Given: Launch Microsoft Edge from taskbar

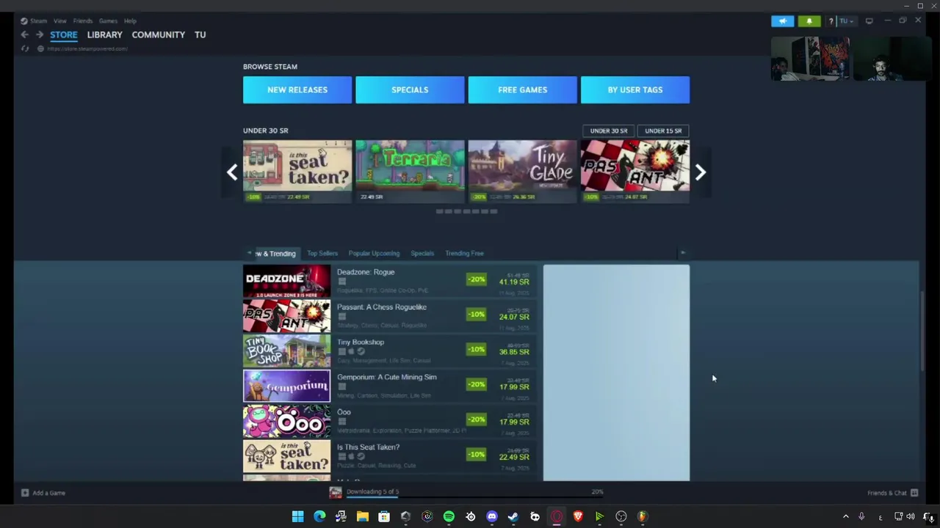Looking at the screenshot, I should [x=319, y=516].
